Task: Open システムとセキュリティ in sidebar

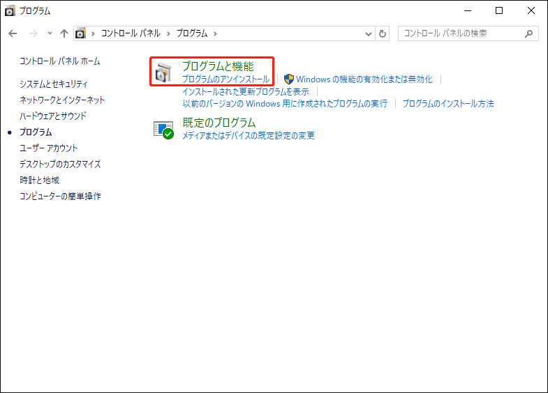Action: pos(54,84)
